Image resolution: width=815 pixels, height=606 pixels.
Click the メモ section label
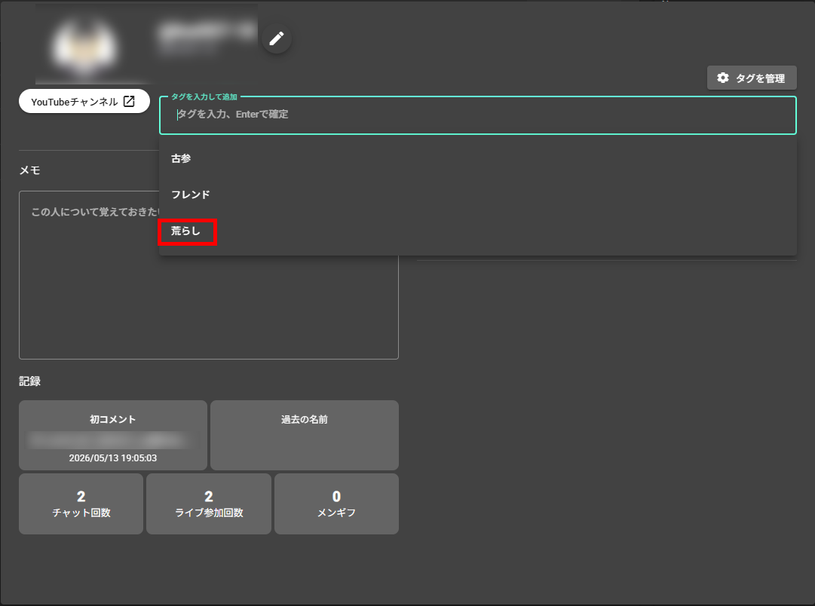(29, 170)
